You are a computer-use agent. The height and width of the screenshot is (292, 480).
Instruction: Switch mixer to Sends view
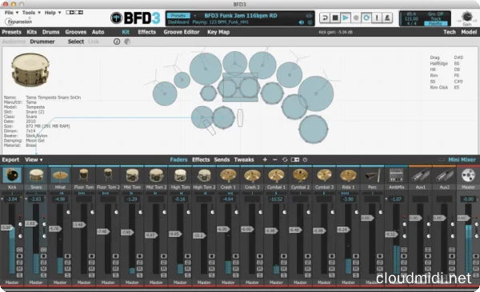pyautogui.click(x=222, y=160)
